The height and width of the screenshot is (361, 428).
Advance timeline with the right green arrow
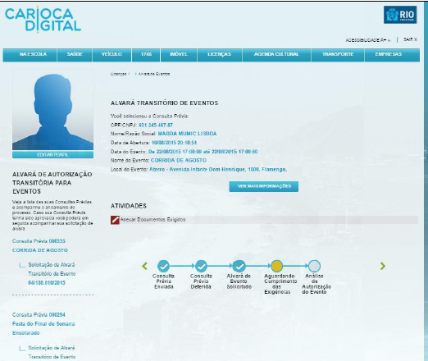(383, 266)
